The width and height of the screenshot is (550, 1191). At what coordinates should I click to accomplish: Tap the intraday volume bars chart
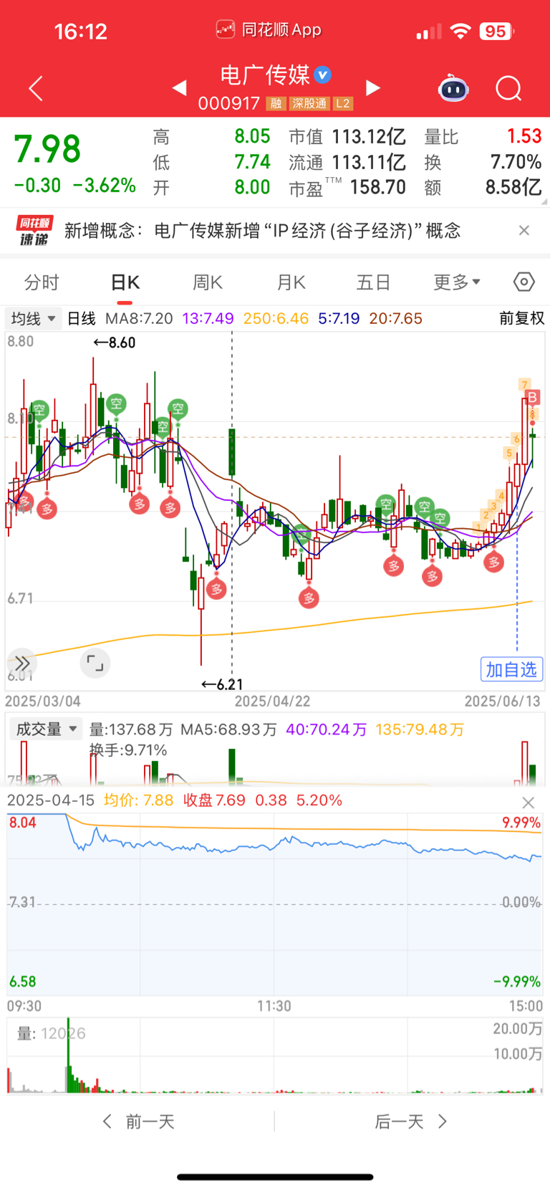(x=275, y=1056)
